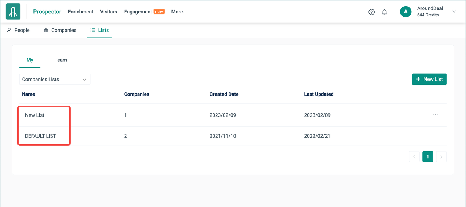Open the Companies Lists dropdown
Screen dimensions: 466x207
(55, 79)
